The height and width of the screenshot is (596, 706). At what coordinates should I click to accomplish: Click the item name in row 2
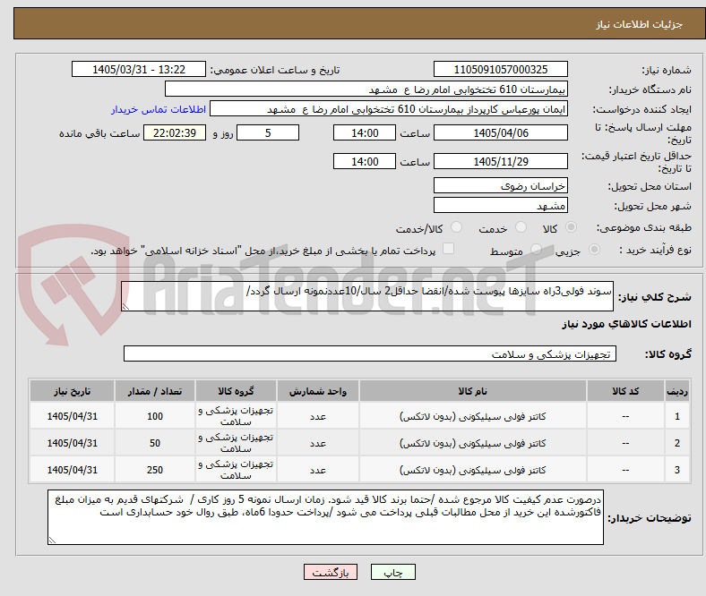coord(473,444)
